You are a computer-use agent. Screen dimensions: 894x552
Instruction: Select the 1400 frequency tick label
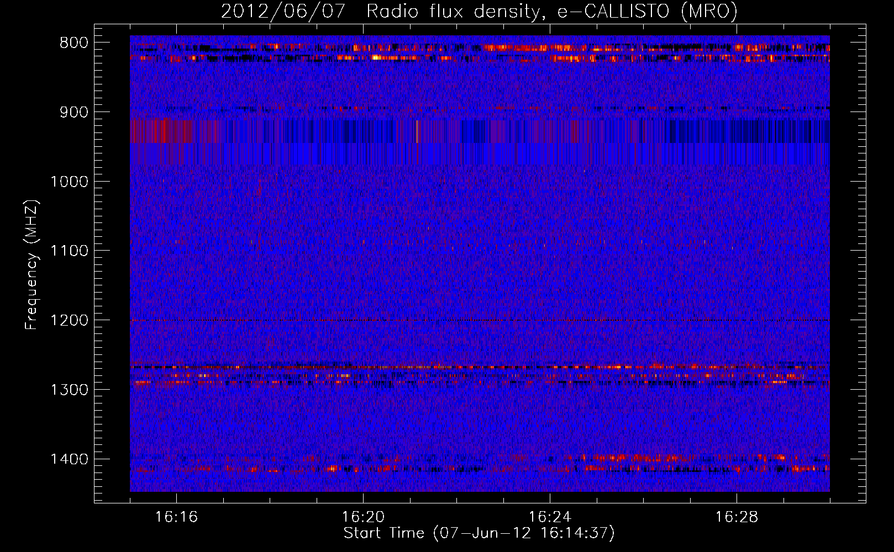pyautogui.click(x=69, y=459)
